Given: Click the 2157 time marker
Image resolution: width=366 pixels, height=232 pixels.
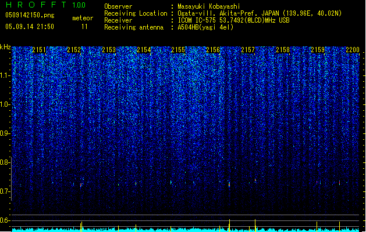Looking at the screenshot, I should point(248,50).
